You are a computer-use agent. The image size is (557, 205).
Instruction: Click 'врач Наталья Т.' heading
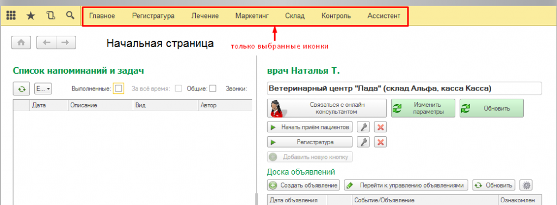(304, 71)
